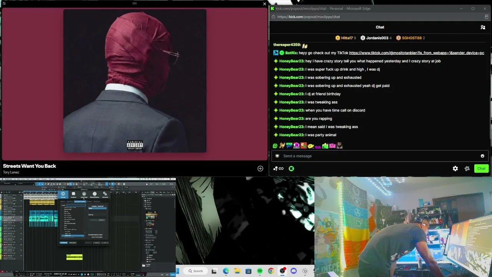Click the green Kick K icon below the message box
Screen dimensions: 492x277
pos(291,169)
